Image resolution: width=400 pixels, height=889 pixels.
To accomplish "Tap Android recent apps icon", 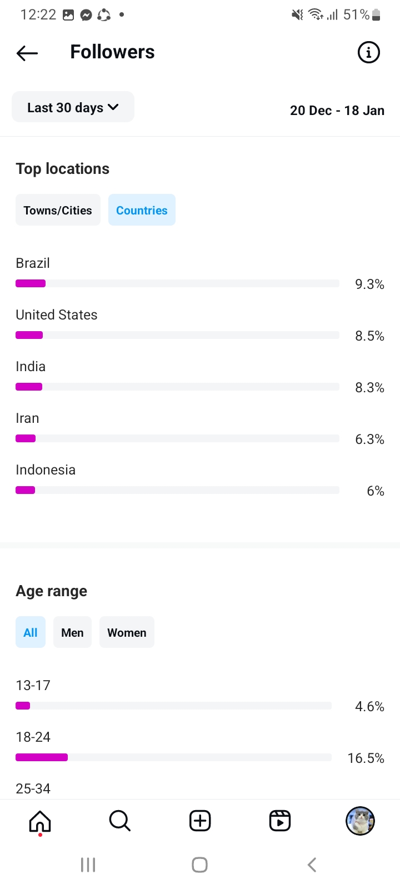I will coord(88,865).
